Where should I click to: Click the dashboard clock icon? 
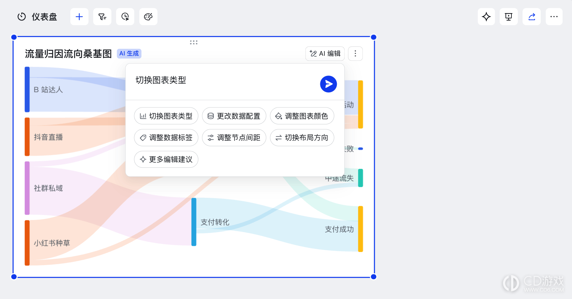[22, 17]
